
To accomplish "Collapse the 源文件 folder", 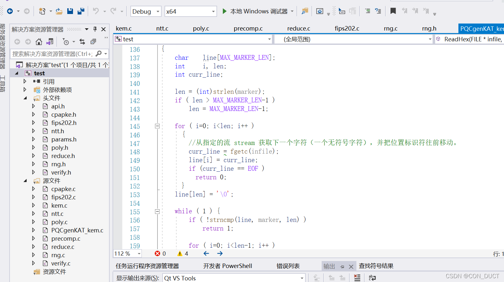I will [x=25, y=181].
